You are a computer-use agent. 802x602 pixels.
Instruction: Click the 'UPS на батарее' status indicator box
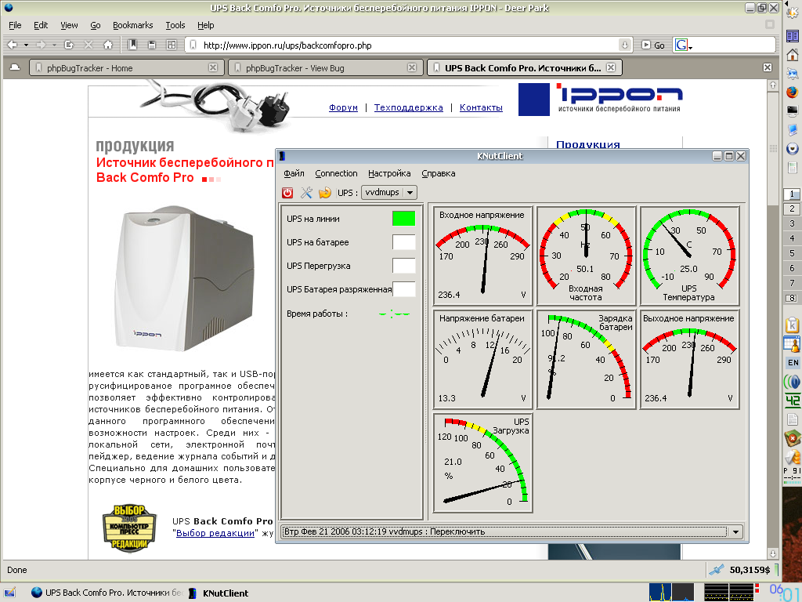pyautogui.click(x=403, y=242)
